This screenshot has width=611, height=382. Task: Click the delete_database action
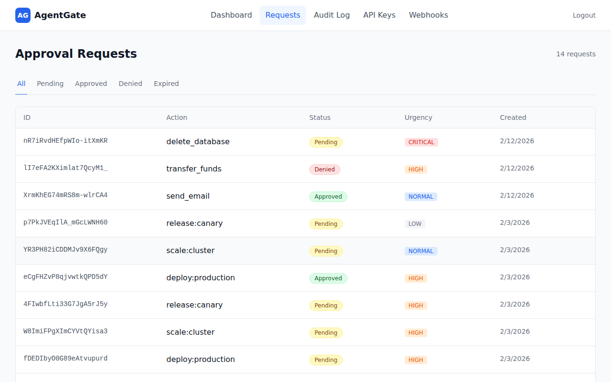click(198, 142)
